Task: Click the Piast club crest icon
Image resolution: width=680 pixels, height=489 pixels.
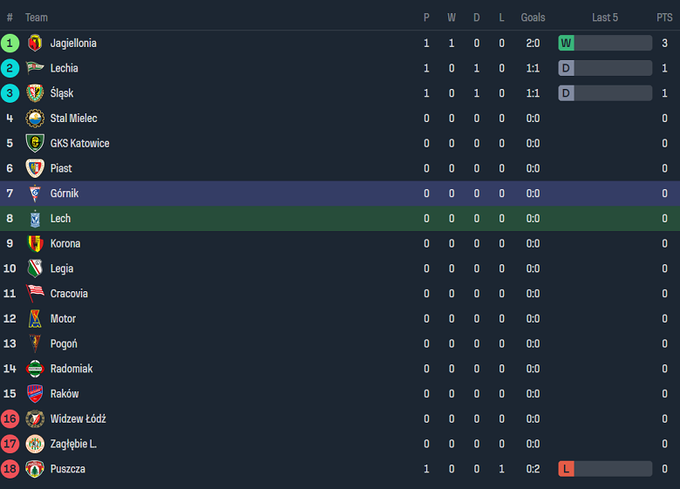Action: pyautogui.click(x=35, y=168)
